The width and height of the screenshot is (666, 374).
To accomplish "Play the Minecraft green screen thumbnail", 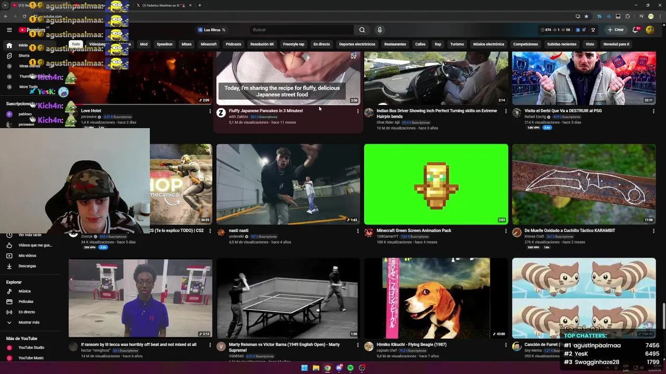I will click(x=436, y=184).
